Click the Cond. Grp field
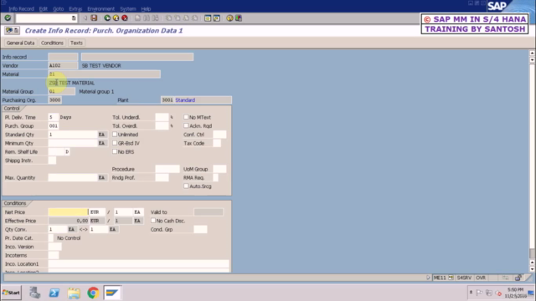This screenshot has height=301, width=536. click(200, 229)
